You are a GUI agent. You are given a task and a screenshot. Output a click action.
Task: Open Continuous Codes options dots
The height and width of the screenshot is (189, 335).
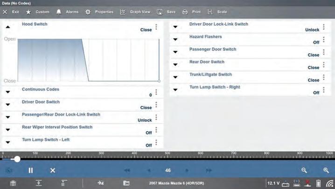coord(156,92)
